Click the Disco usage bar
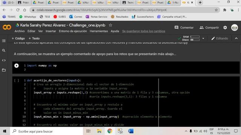 pyautogui.click(x=195, y=40)
